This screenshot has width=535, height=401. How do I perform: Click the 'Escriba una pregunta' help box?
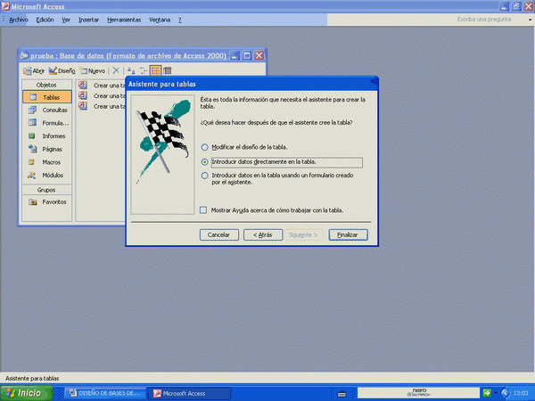coord(484,20)
